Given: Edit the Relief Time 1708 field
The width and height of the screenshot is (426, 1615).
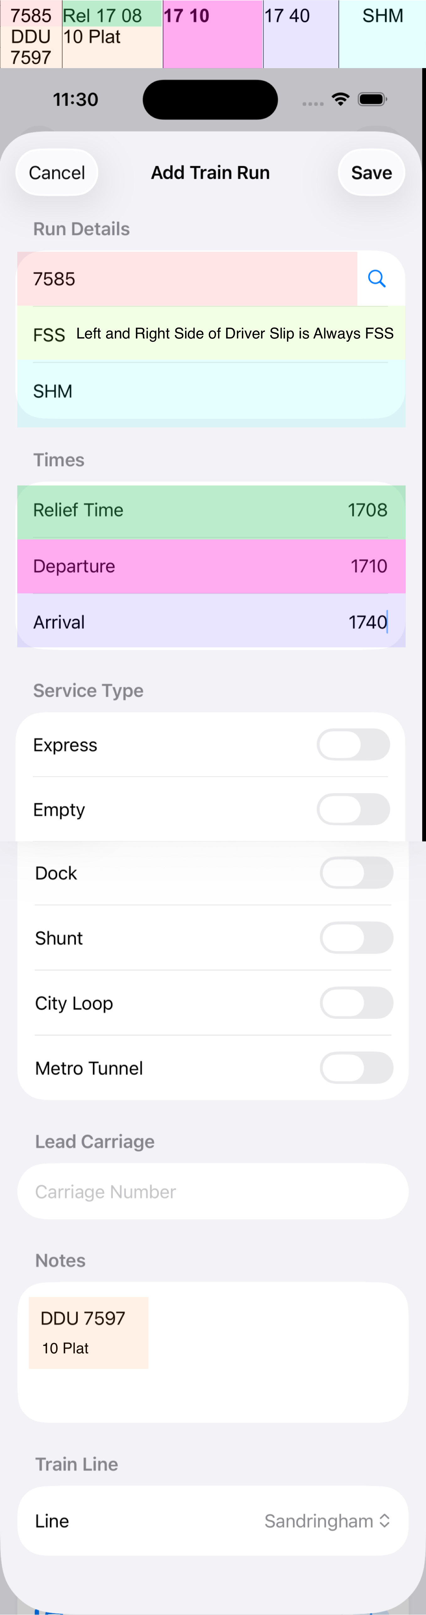Looking at the screenshot, I should point(210,510).
